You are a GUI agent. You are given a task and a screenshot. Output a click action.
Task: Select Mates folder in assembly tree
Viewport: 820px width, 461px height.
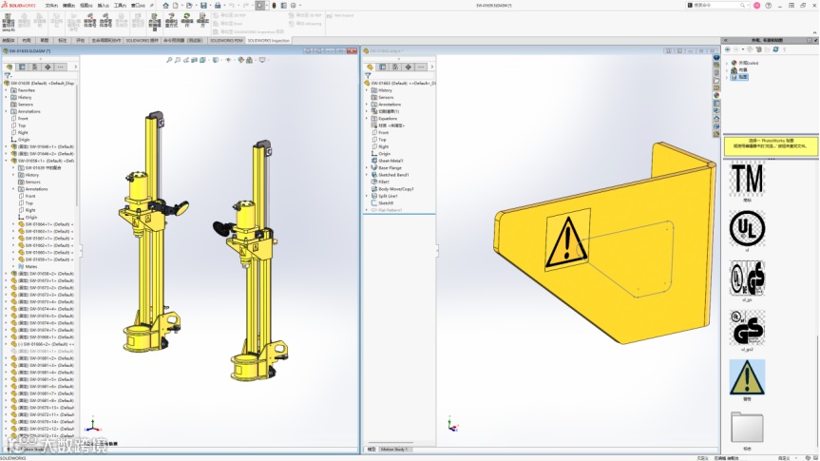(x=28, y=266)
